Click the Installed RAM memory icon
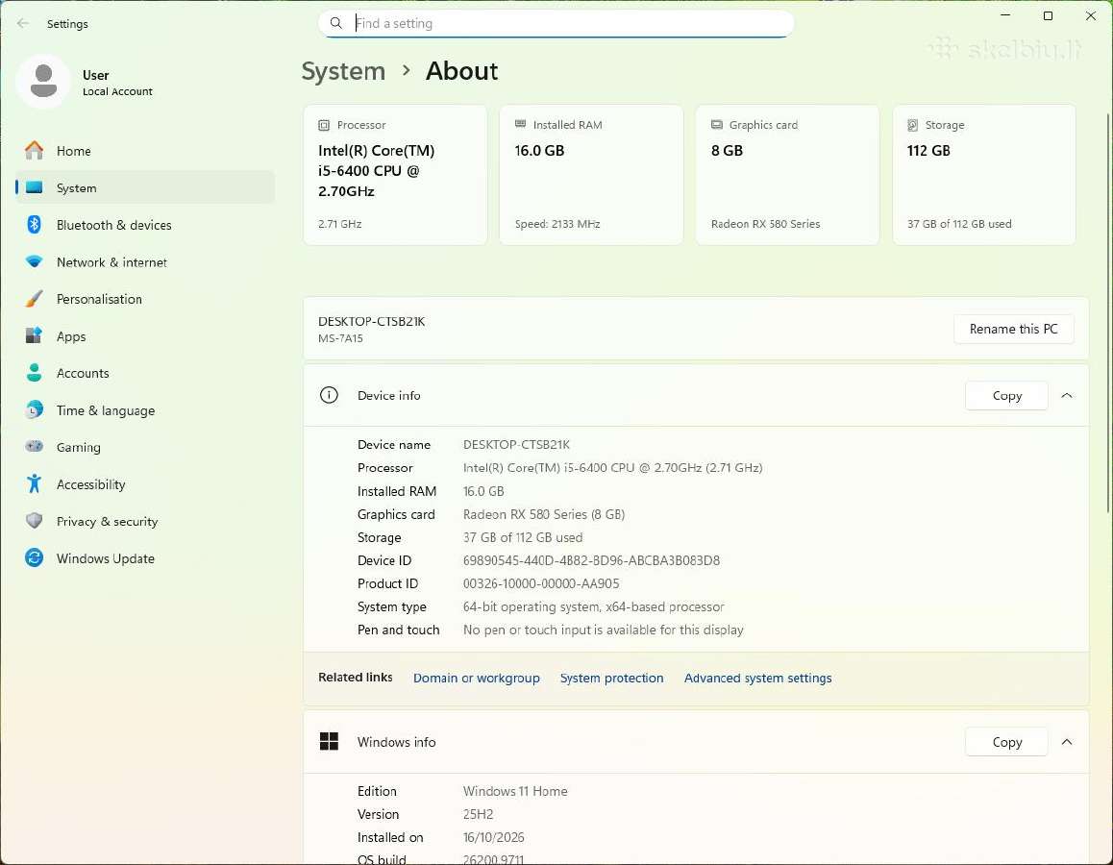 (x=520, y=124)
